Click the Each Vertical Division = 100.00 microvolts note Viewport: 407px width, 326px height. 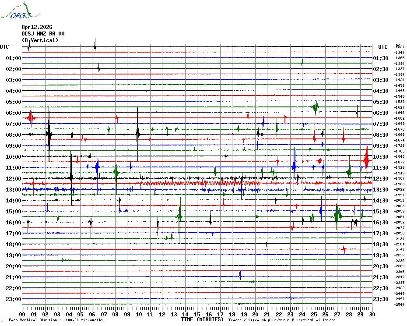point(56,320)
